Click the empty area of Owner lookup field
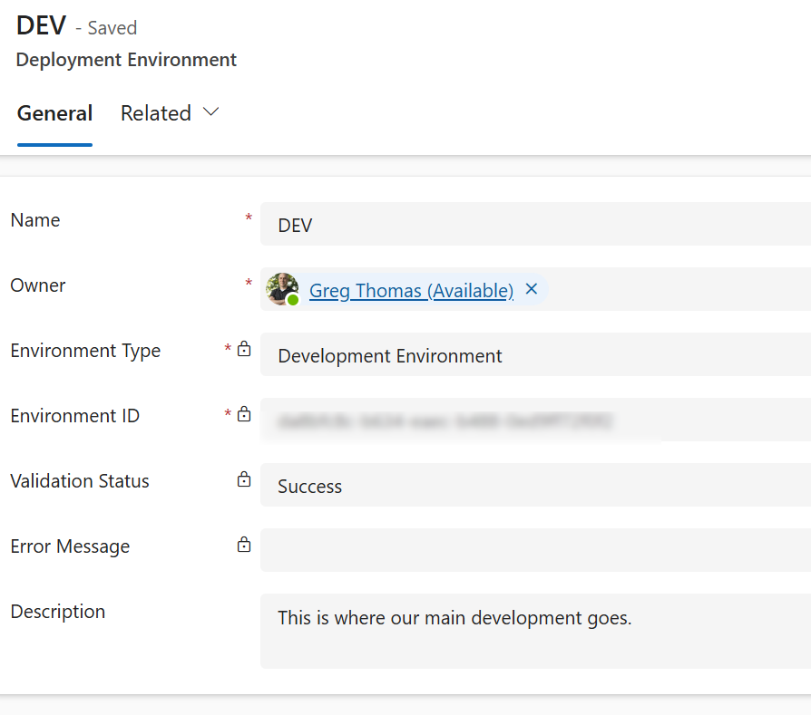The width and height of the screenshot is (811, 715). coord(680,290)
